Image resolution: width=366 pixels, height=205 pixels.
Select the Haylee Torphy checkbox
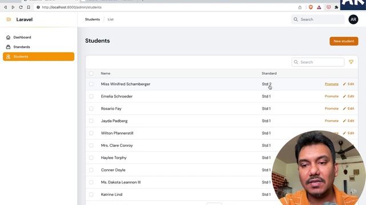point(91,158)
